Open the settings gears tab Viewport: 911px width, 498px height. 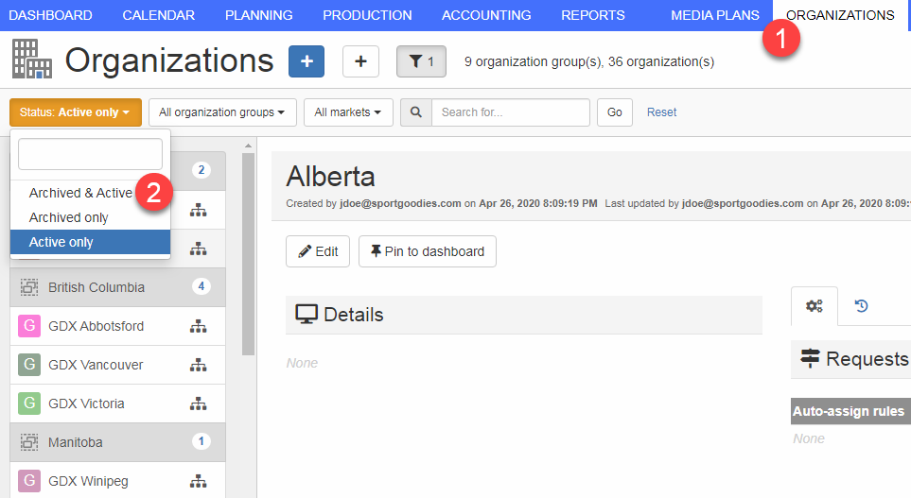click(814, 306)
